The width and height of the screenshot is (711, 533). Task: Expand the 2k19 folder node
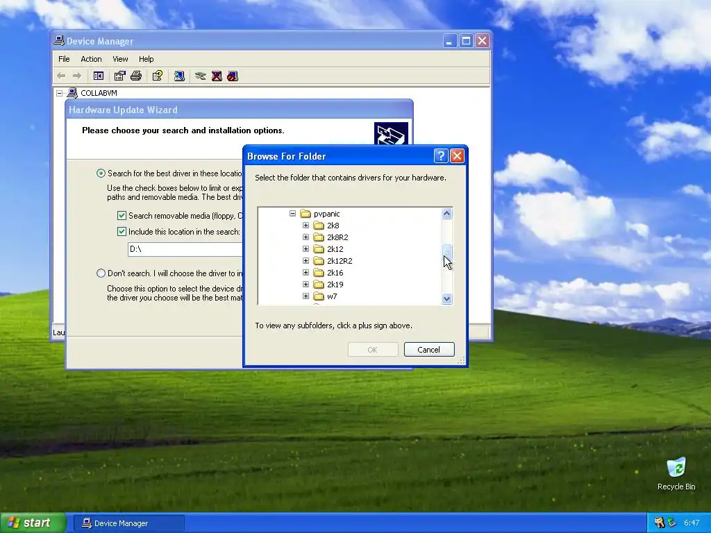[x=306, y=284]
